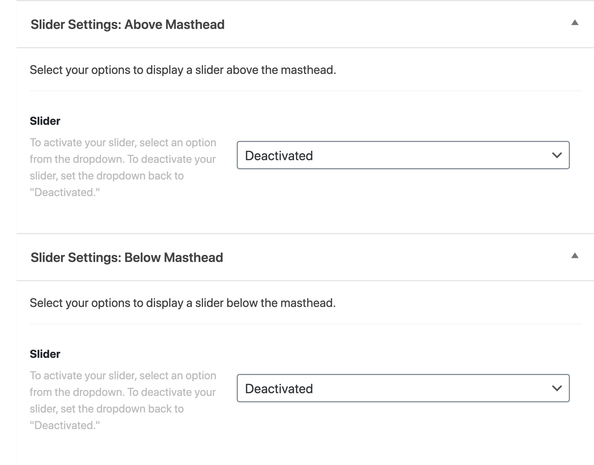The height and width of the screenshot is (465, 594).
Task: Click the Above Masthead slider help text
Action: pos(123,167)
